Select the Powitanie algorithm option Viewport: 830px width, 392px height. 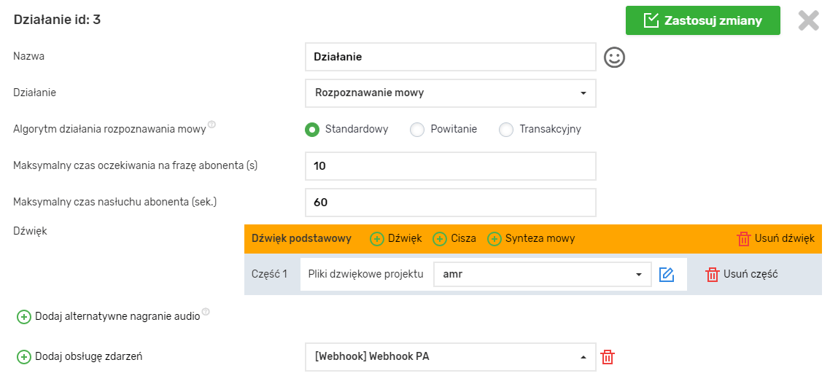(x=417, y=130)
